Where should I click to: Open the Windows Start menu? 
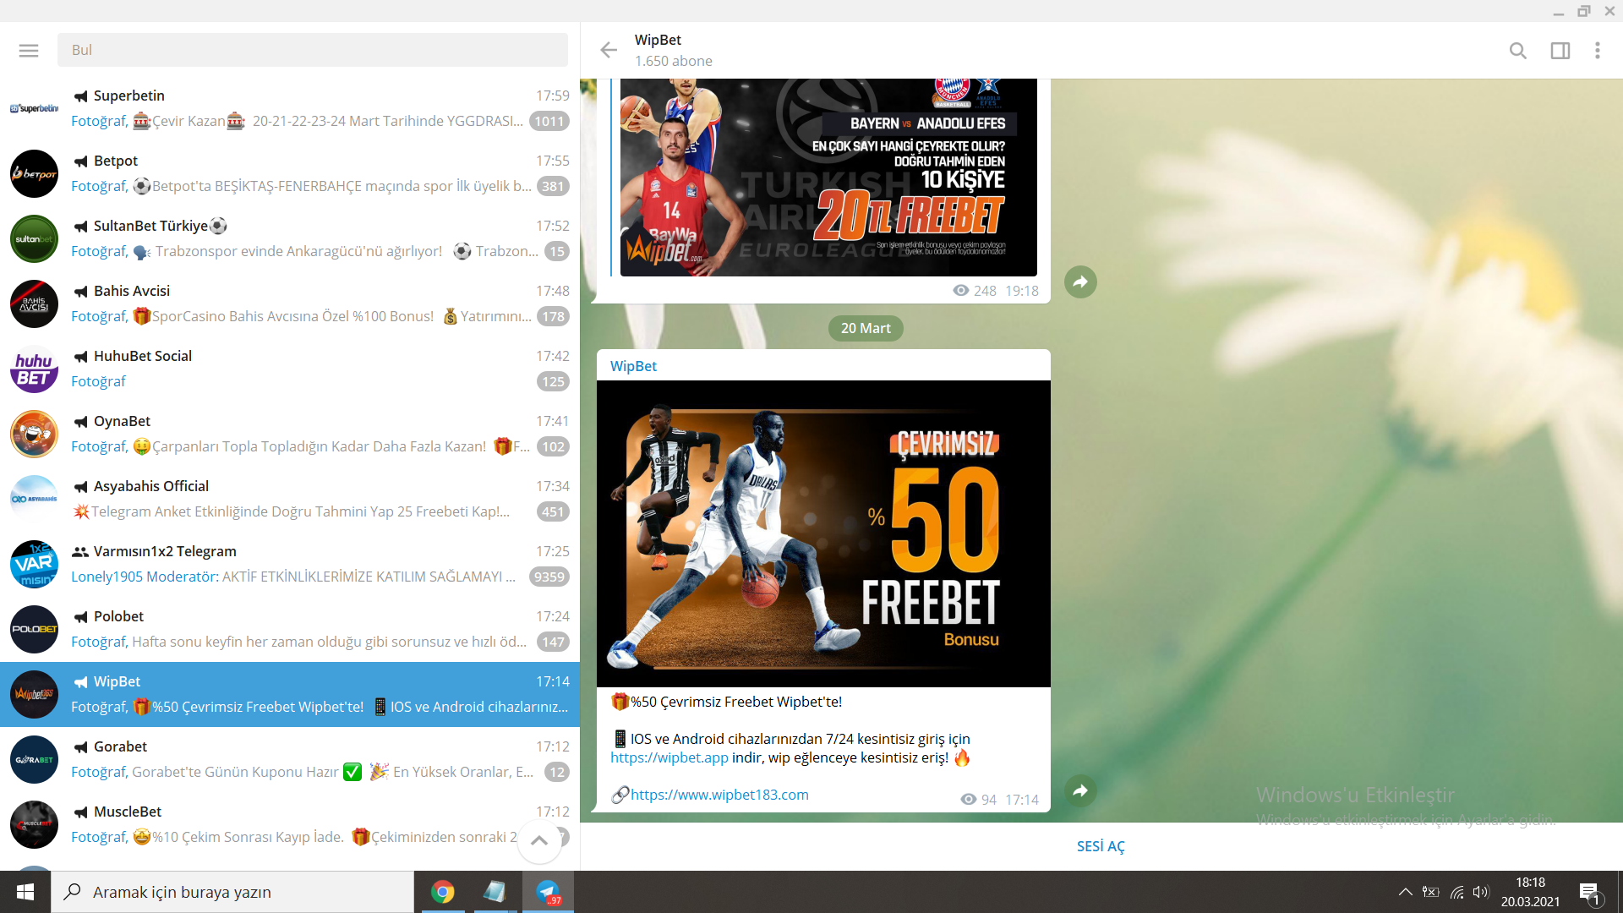pos(25,892)
